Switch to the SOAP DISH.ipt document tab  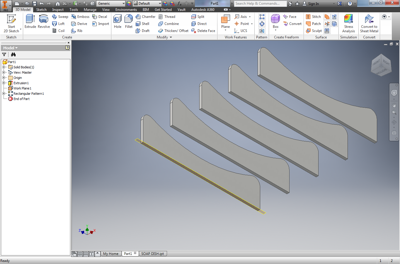coord(152,254)
